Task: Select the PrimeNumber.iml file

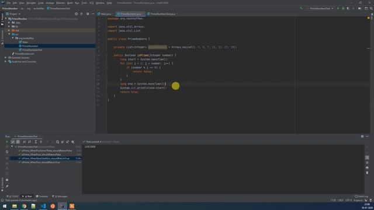Action: (x=25, y=54)
